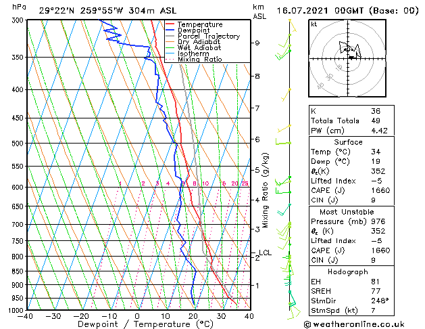This screenshot has width=425, height=329.
Task: Click the 'Wet Adiabat' legend entry
Action: [x=199, y=47]
